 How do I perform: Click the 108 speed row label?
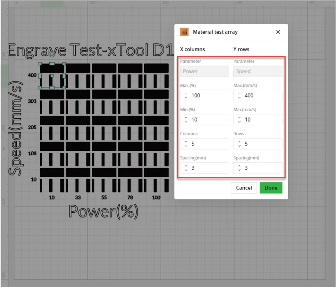point(32,153)
